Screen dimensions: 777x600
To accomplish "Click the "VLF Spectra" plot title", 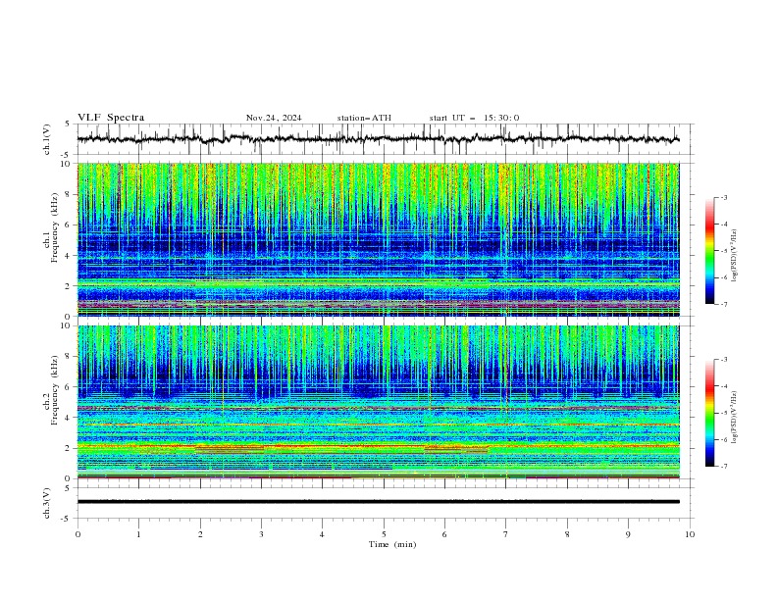I will 111,118.
